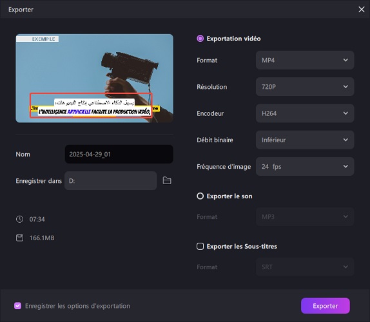Click the Nom label
Image resolution: width=370 pixels, height=322 pixels.
click(x=23, y=155)
